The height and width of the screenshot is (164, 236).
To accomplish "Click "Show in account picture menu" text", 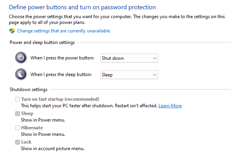I will click(x=52, y=149).
